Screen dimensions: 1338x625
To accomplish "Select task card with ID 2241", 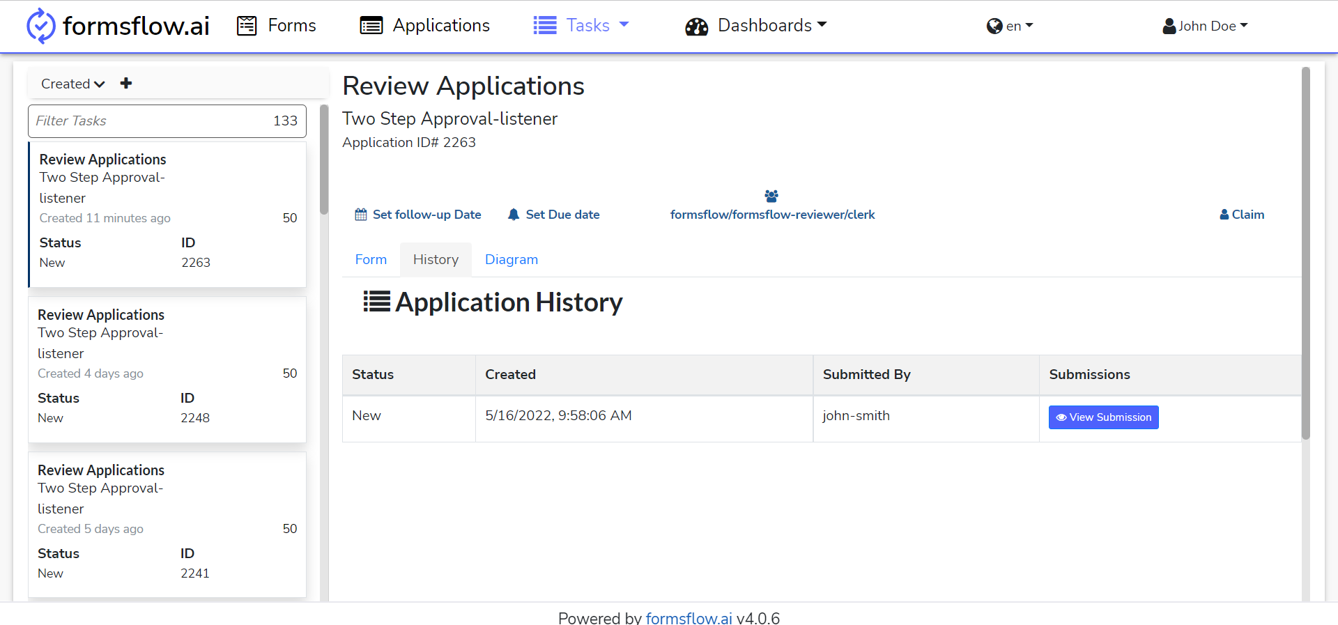I will [x=167, y=525].
